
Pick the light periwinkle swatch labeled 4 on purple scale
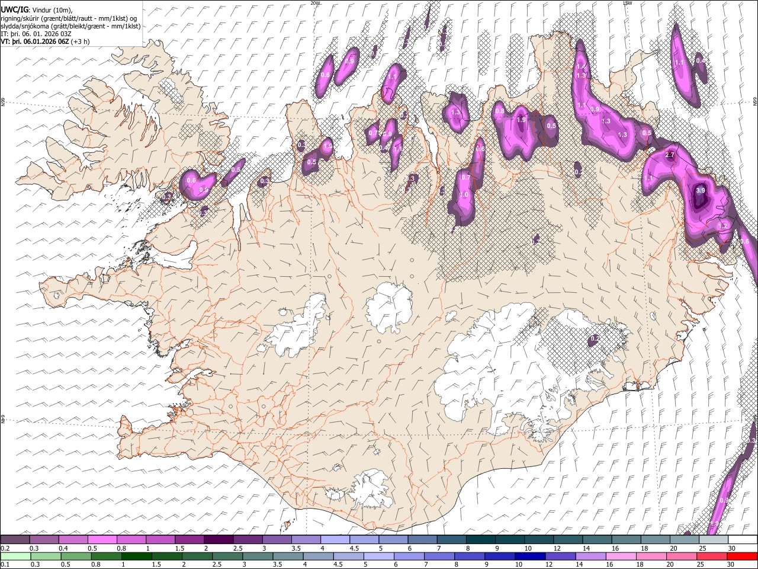click(x=335, y=539)
